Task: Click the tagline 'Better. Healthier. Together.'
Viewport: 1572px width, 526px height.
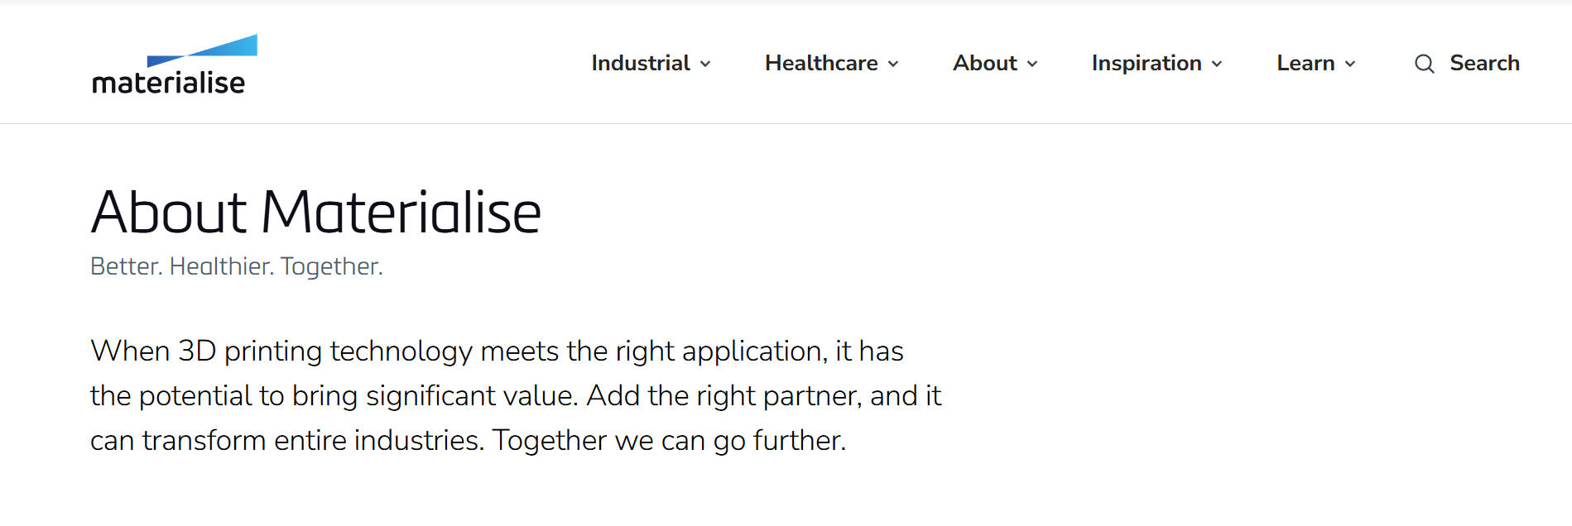Action: coord(236,266)
